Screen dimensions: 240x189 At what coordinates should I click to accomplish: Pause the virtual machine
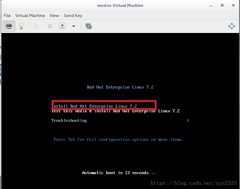click(x=50, y=26)
